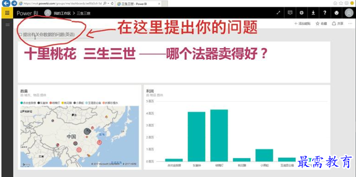
Task: Click the gray 小黑蛇 legend dot
Action: [x=75, y=103]
